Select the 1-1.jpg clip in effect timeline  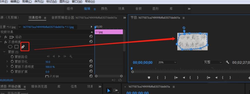(109, 32)
